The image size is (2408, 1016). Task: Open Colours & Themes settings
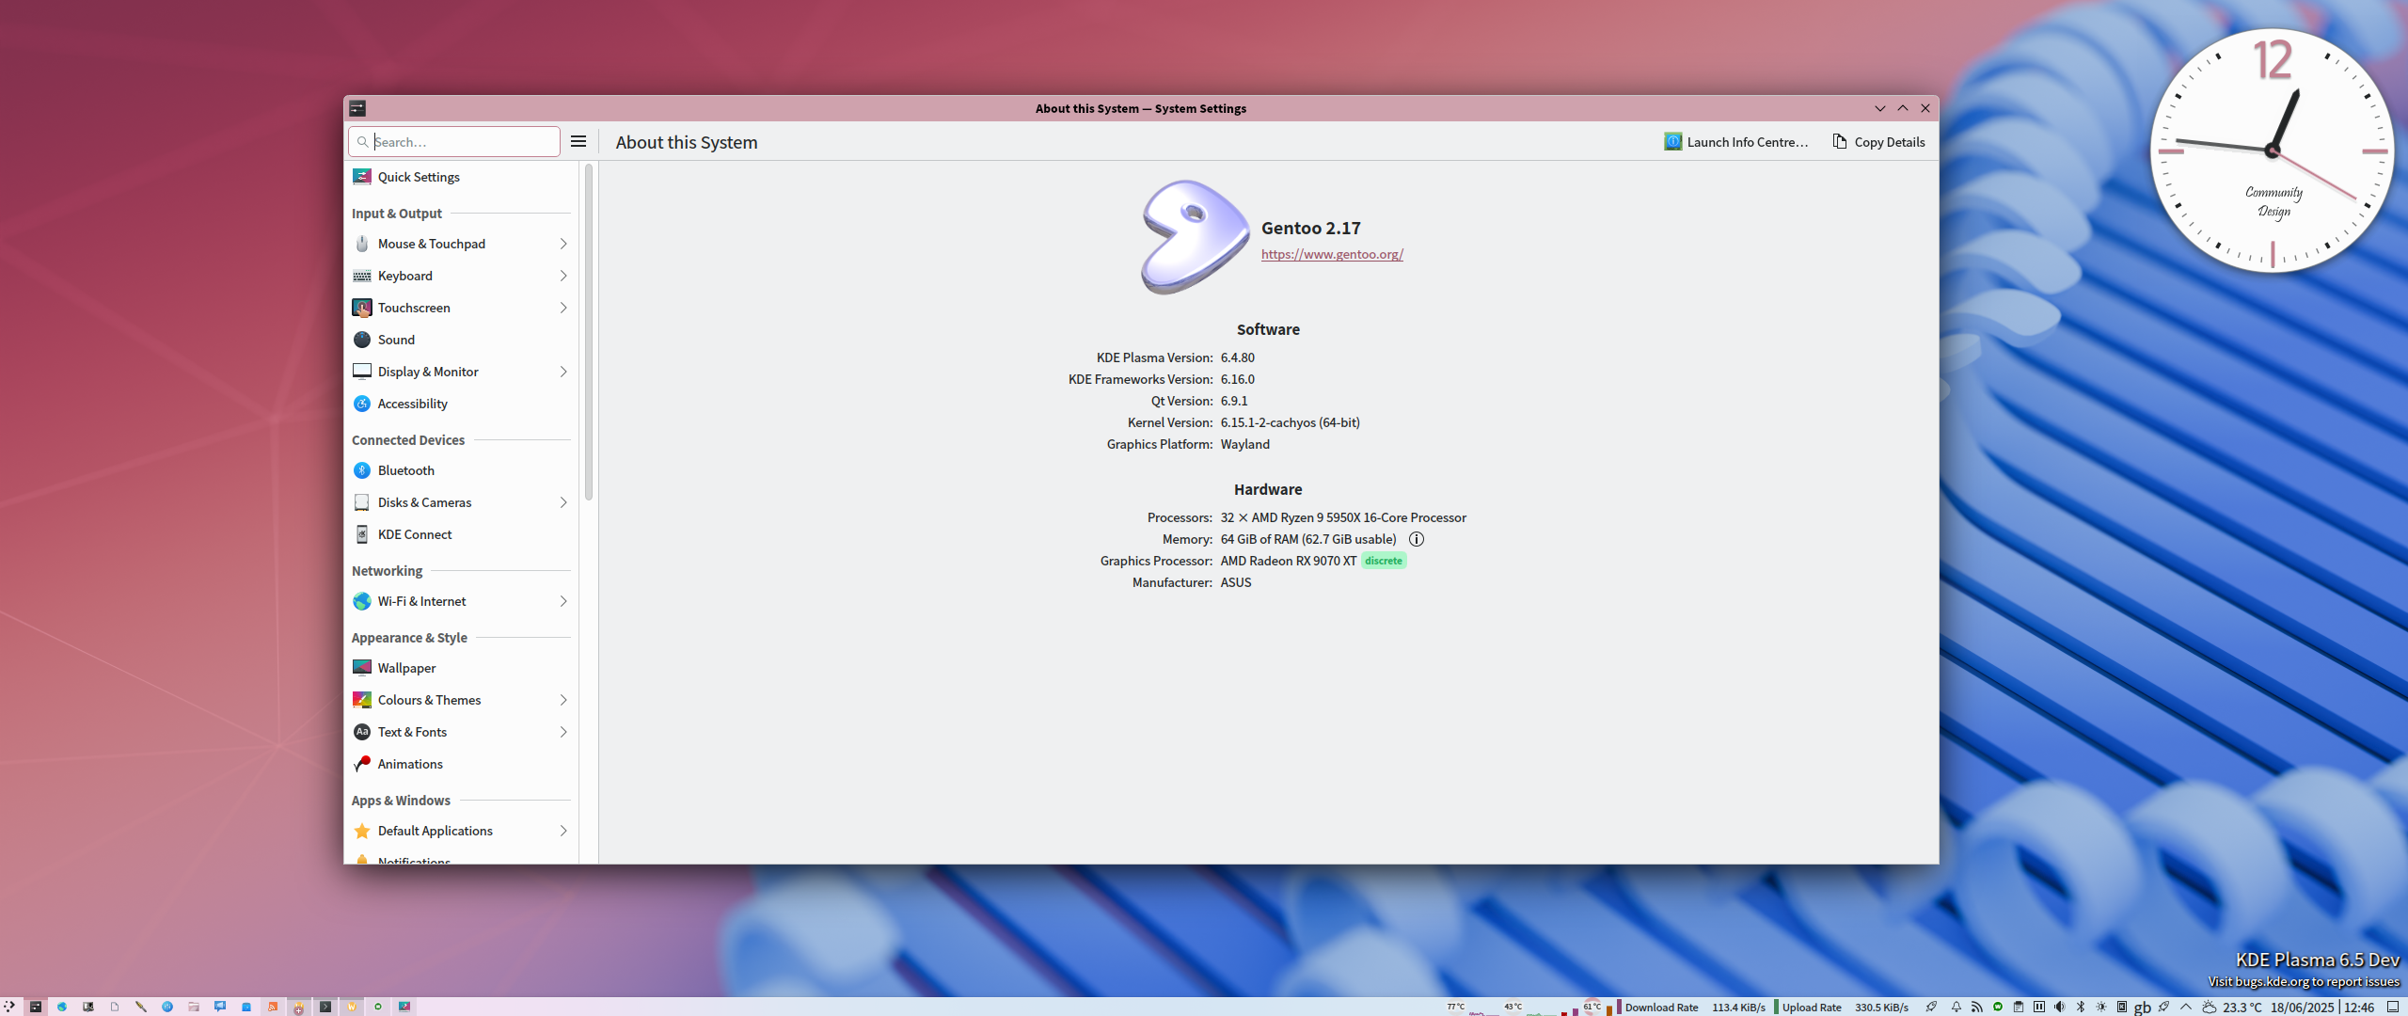click(461, 700)
